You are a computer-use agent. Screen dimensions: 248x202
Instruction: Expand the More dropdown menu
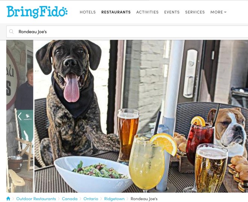coord(218,12)
